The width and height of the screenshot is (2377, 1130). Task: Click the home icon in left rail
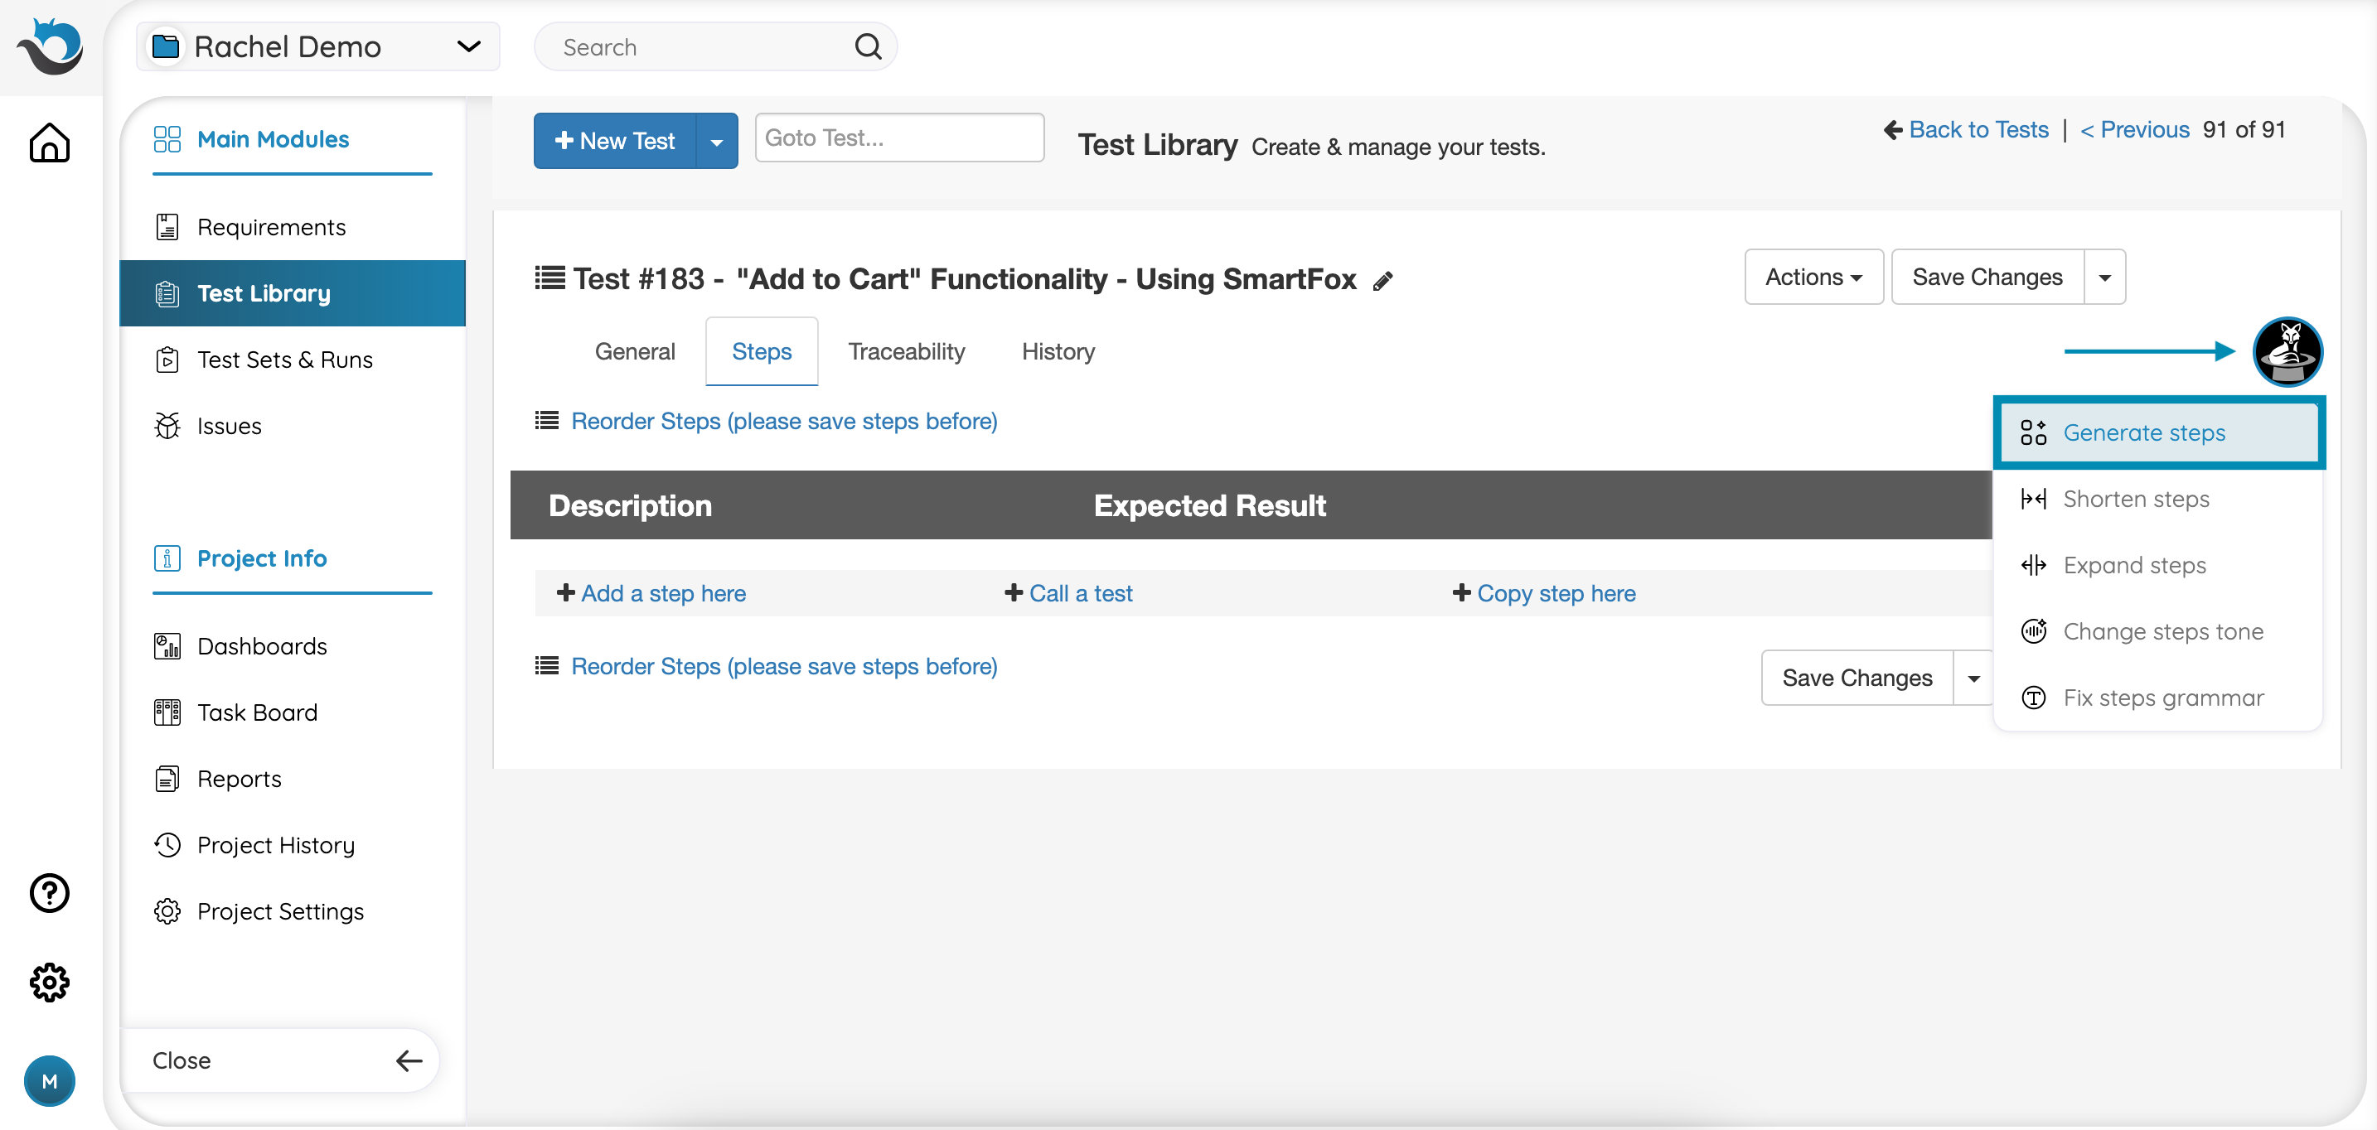click(50, 143)
